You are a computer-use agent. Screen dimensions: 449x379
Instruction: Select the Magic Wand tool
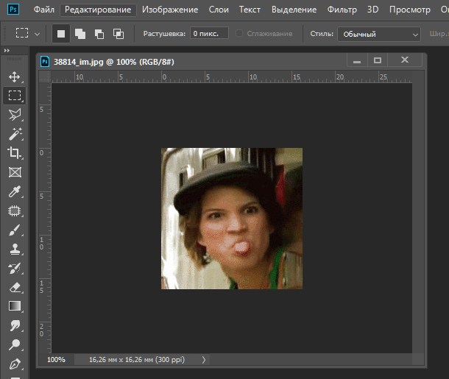14,134
